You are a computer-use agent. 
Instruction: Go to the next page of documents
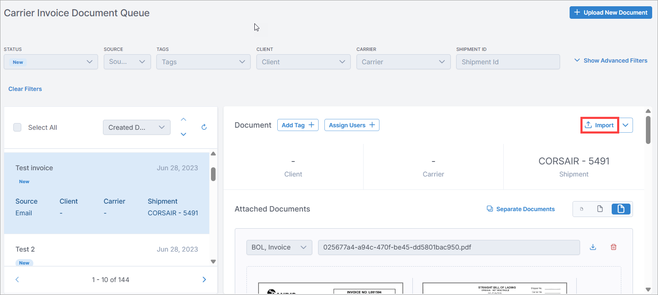204,280
